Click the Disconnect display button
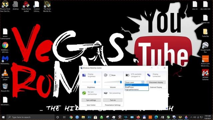 (156, 82)
